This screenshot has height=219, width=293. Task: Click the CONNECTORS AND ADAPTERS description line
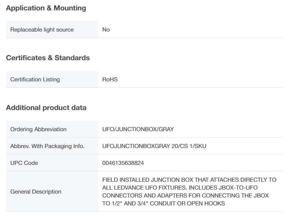pyautogui.click(x=186, y=196)
